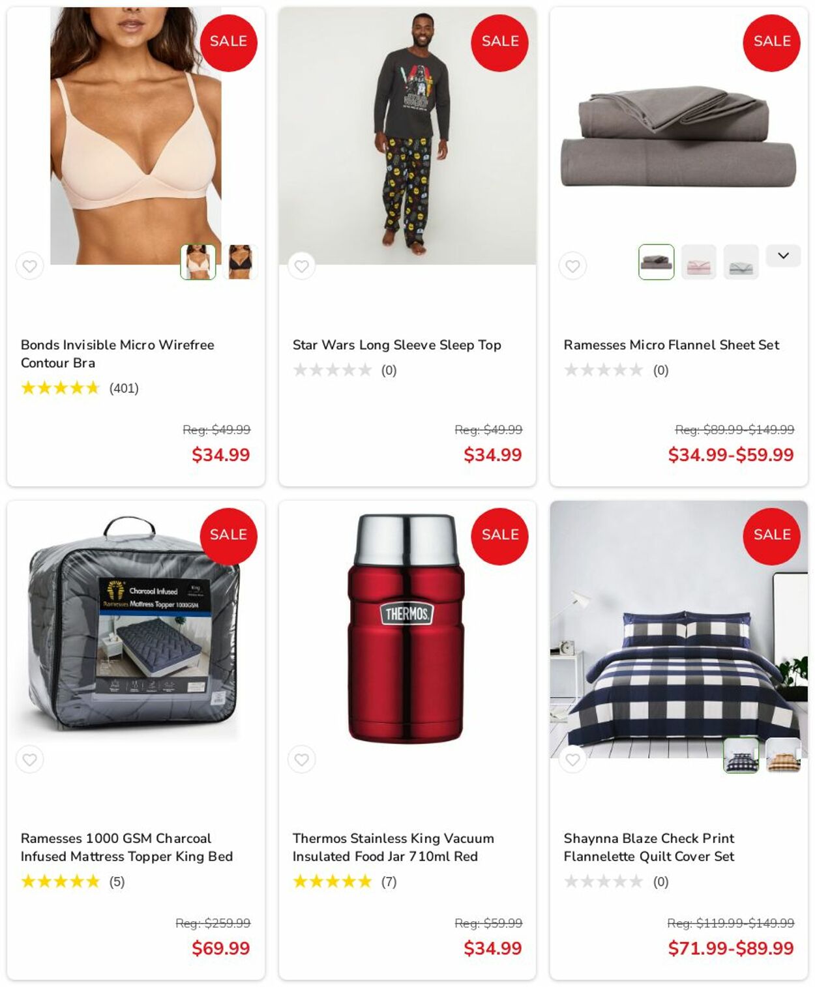Select the navy check quilt cover swatch
This screenshot has width=815, height=987.
click(x=741, y=755)
